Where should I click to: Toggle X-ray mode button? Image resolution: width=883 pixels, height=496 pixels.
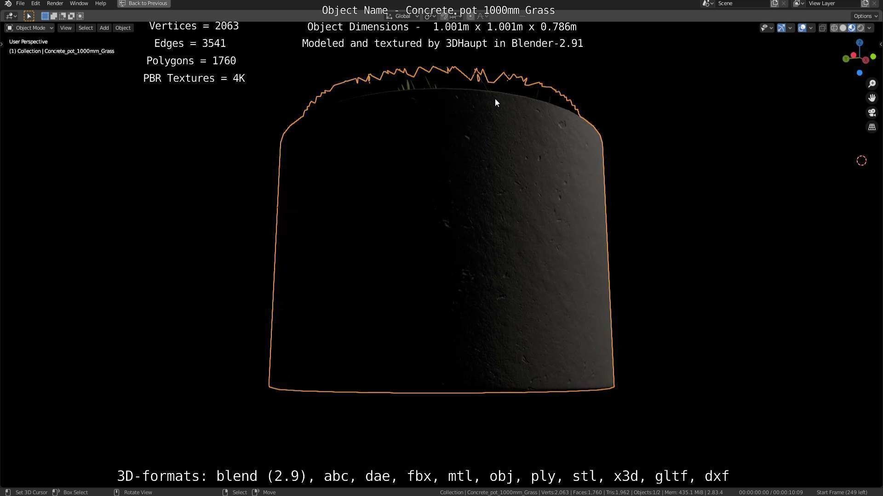[822, 28]
